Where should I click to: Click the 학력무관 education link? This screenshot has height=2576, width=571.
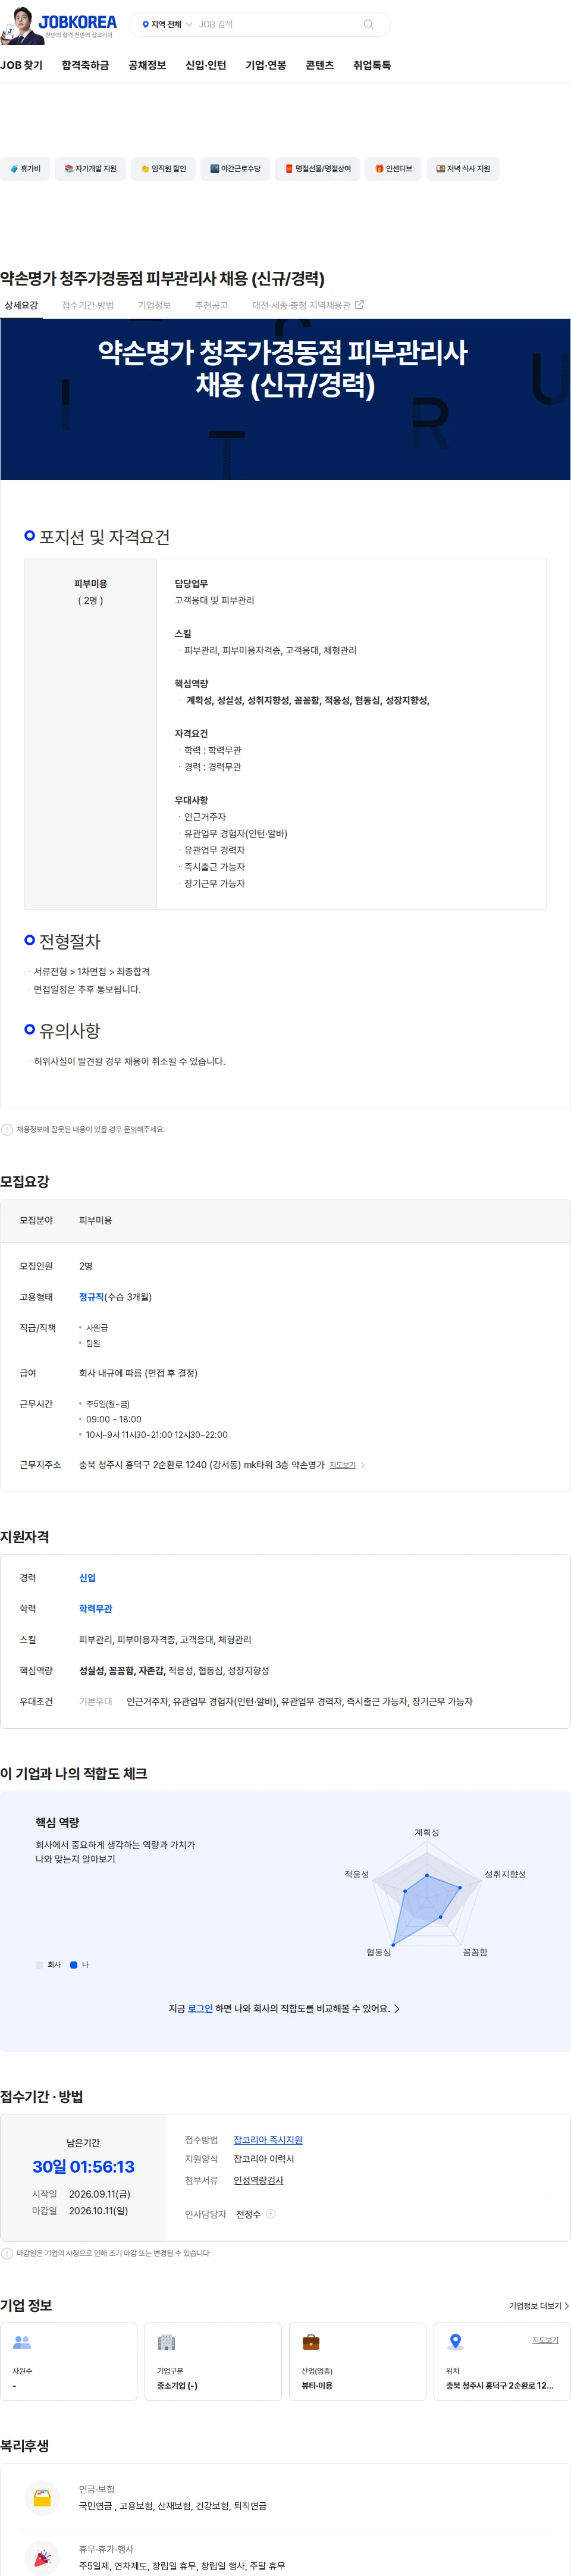(95, 1609)
